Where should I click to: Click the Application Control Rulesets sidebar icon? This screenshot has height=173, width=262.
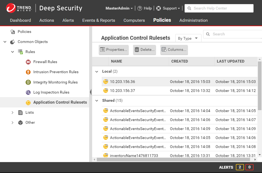(28, 103)
